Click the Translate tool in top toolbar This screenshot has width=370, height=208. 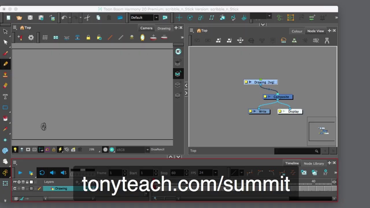pyautogui.click(x=179, y=18)
